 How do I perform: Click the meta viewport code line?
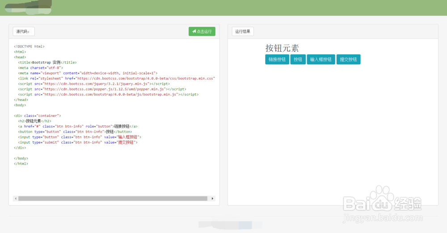88,73
